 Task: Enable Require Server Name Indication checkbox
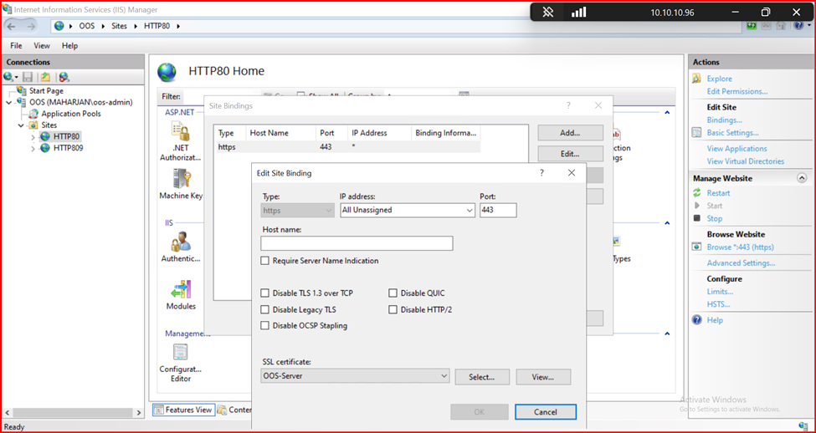coord(265,261)
